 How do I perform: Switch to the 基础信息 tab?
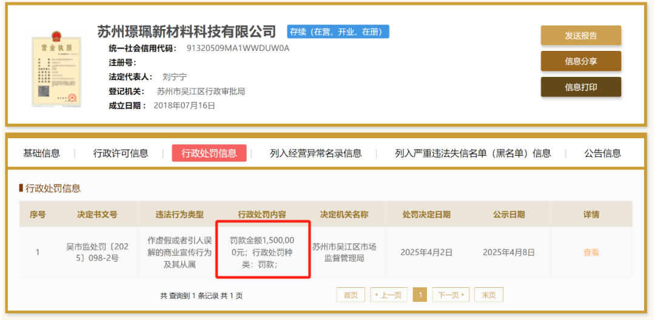(x=41, y=153)
